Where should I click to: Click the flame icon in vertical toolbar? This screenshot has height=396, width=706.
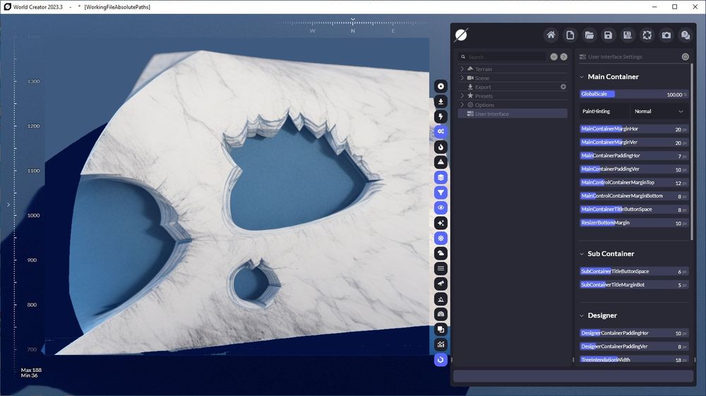click(441, 147)
